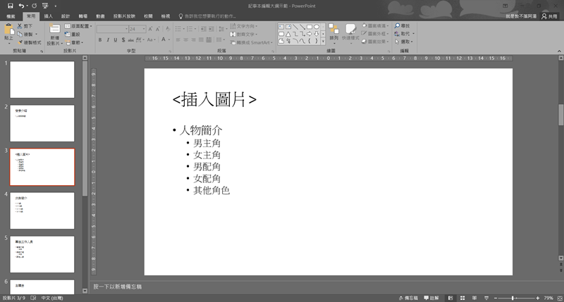Click the Tell Me search box
This screenshot has width=564, height=302.
[208, 16]
